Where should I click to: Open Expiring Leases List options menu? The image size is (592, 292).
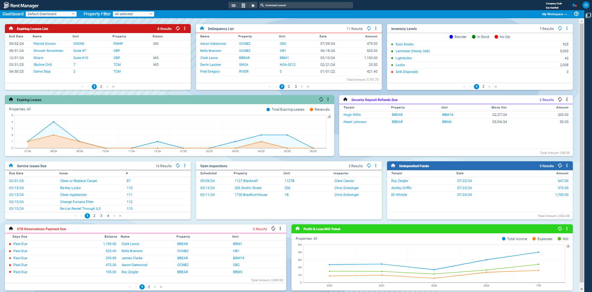(x=185, y=28)
